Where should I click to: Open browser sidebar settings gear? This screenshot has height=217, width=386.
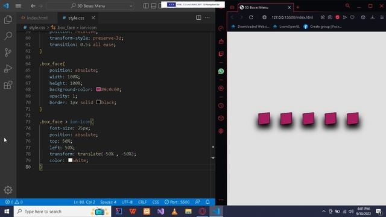(x=221, y=131)
